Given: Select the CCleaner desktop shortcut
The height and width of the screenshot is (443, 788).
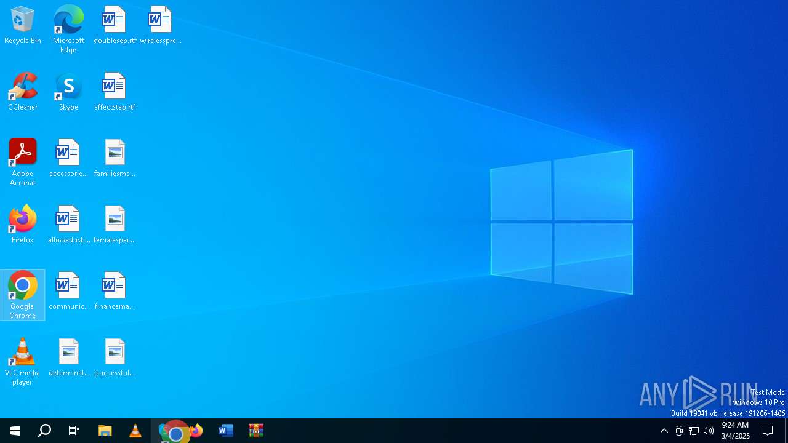Looking at the screenshot, I should (x=23, y=92).
